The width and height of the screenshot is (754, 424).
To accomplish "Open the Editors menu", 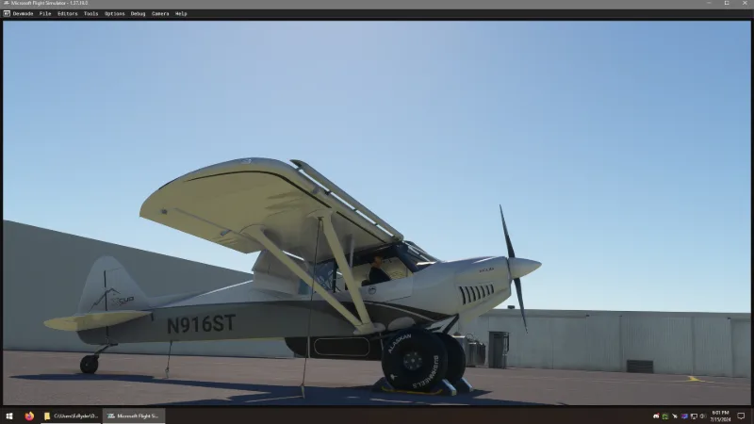I will click(x=67, y=14).
